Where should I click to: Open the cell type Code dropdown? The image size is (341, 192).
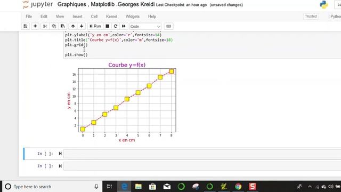click(x=145, y=26)
